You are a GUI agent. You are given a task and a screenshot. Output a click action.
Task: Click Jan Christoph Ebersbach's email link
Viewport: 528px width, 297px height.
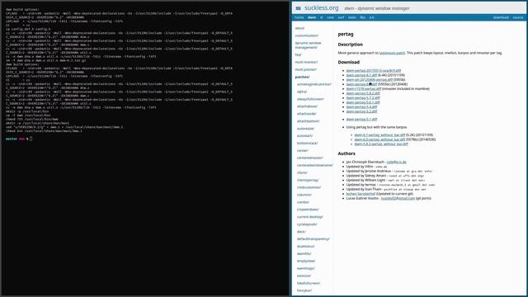[x=396, y=162]
